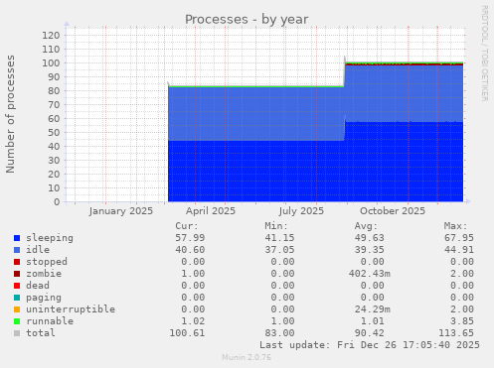Click the y-axis tick label 120
This screenshot has height=368, width=494.
click(51, 36)
